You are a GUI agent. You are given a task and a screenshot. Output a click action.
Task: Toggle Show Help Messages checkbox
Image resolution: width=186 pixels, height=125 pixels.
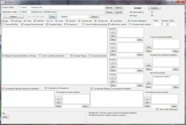157,109
